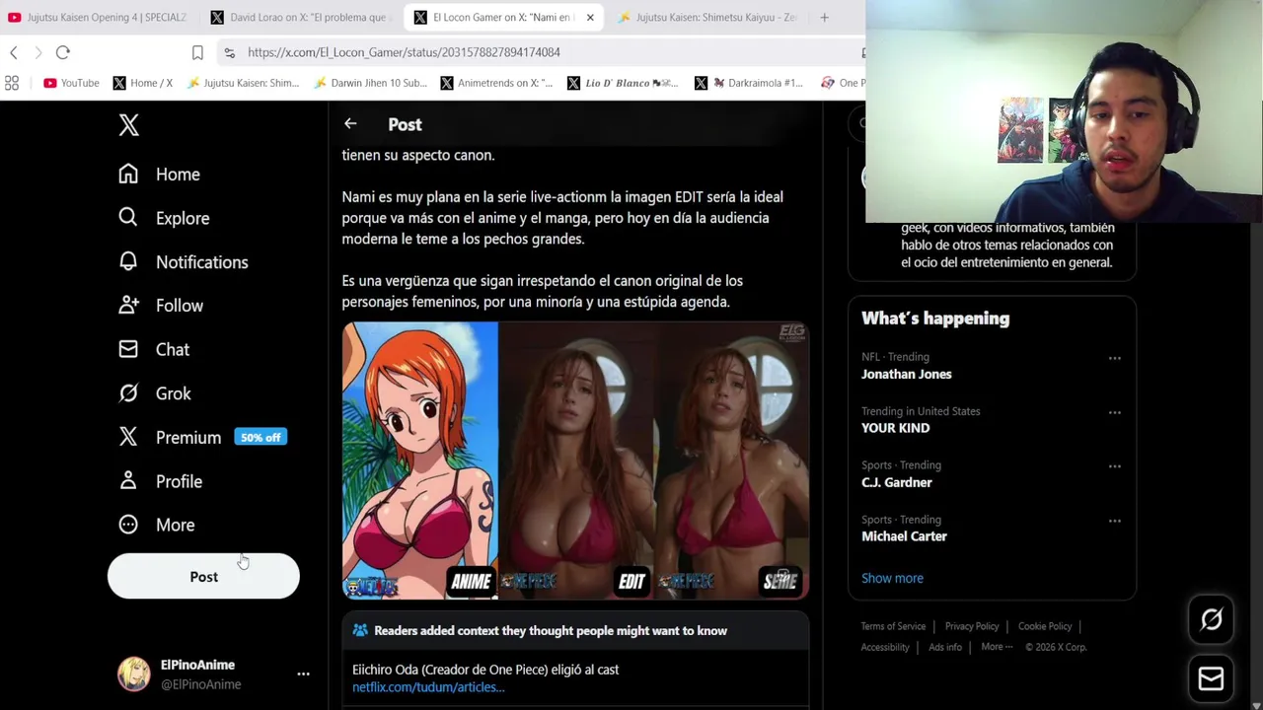Viewport: 1263px width, 710px height.
Task: Select Grok in the sidebar
Action: [174, 393]
